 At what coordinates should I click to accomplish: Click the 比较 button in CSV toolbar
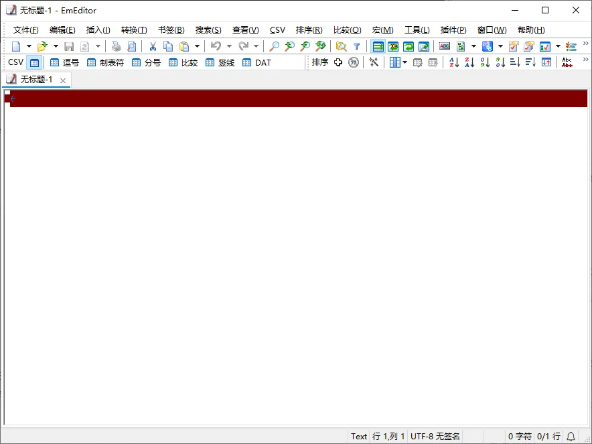(x=183, y=63)
